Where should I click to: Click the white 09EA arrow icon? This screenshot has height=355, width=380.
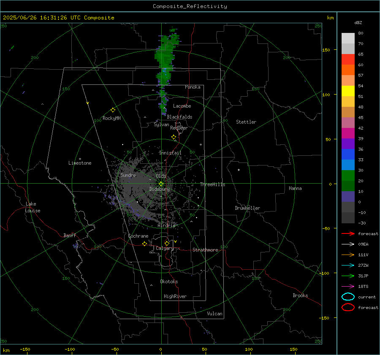(348, 244)
